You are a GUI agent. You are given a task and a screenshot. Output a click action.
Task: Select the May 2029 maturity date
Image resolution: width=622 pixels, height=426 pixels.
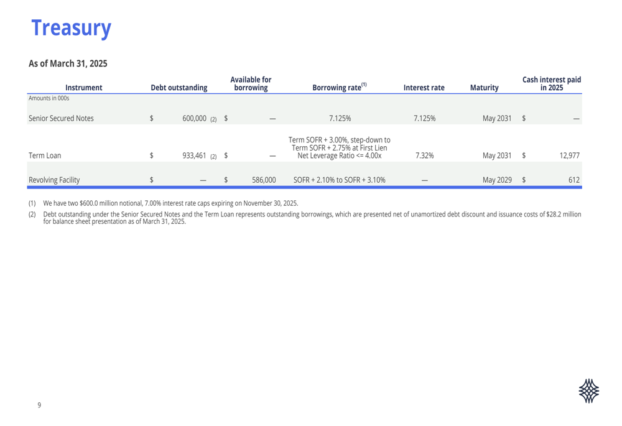pyautogui.click(x=497, y=180)
